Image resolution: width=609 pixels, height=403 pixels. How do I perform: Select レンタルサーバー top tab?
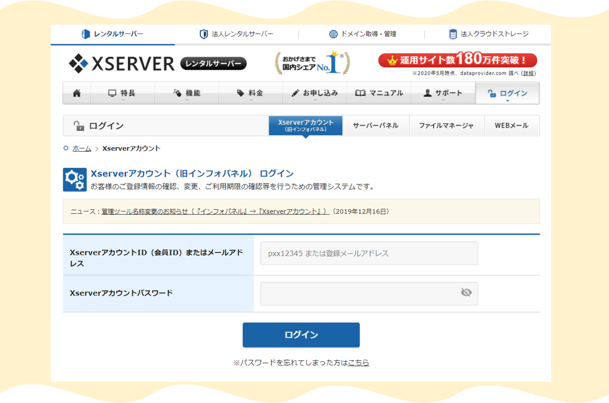112,34
